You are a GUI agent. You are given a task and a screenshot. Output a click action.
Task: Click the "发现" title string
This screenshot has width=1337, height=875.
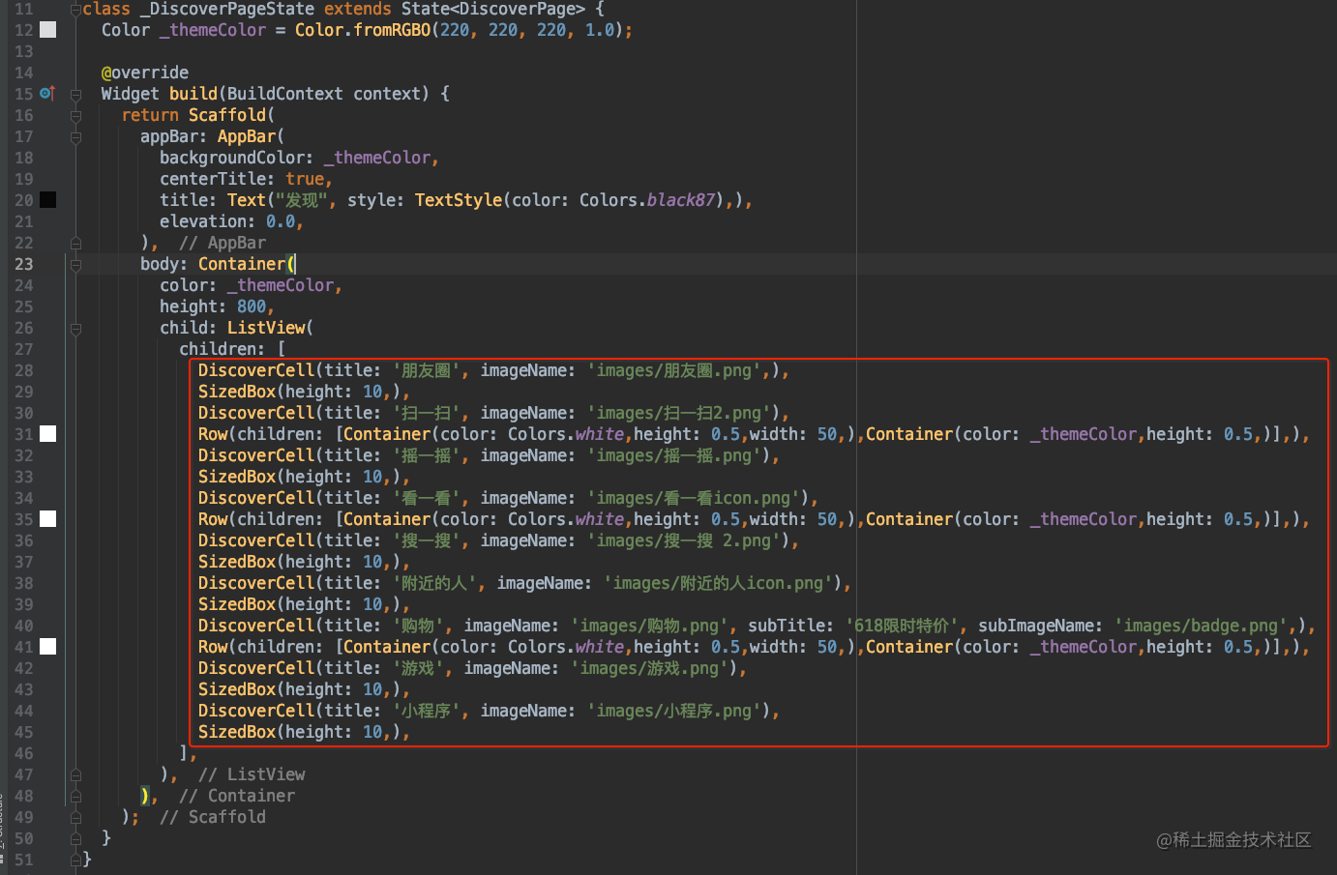[x=302, y=200]
